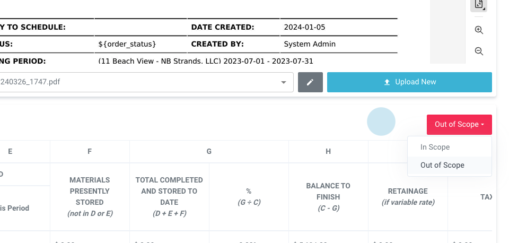Viewport: 509px width, 243px height.
Task: Zoom in on the document preview
Action: click(479, 30)
